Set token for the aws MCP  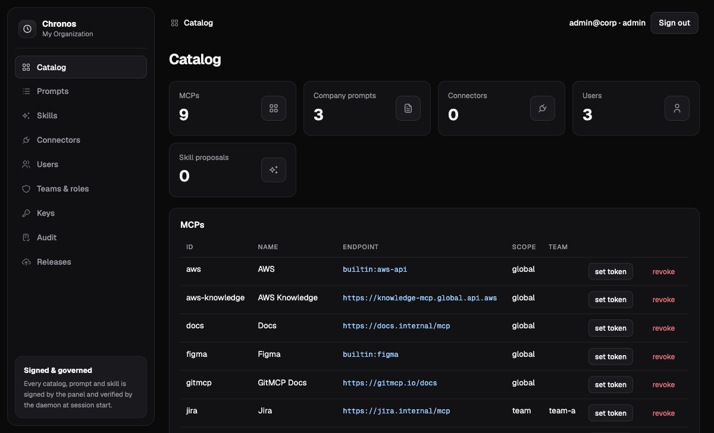coord(610,271)
